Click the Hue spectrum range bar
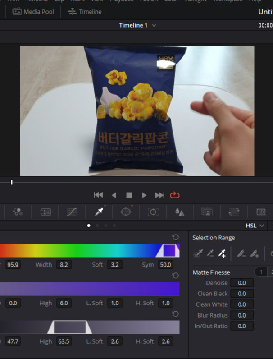The height and width of the screenshot is (359, 273). coord(90,250)
